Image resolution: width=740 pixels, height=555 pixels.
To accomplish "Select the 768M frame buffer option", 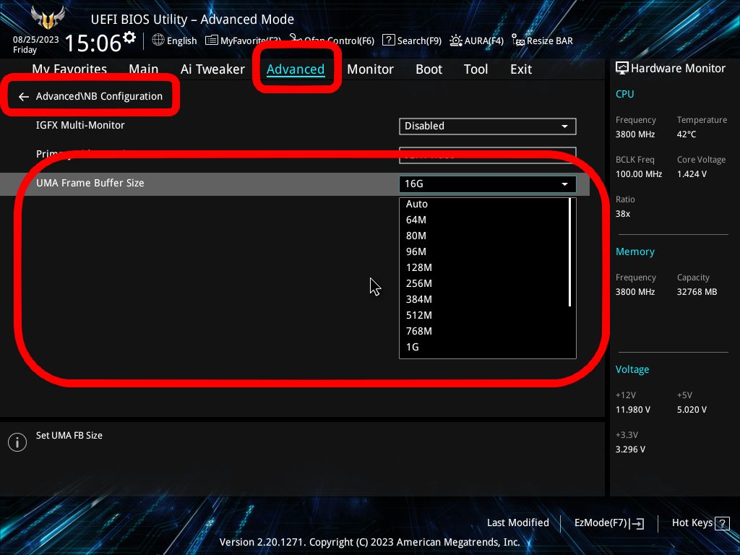I will 418,331.
